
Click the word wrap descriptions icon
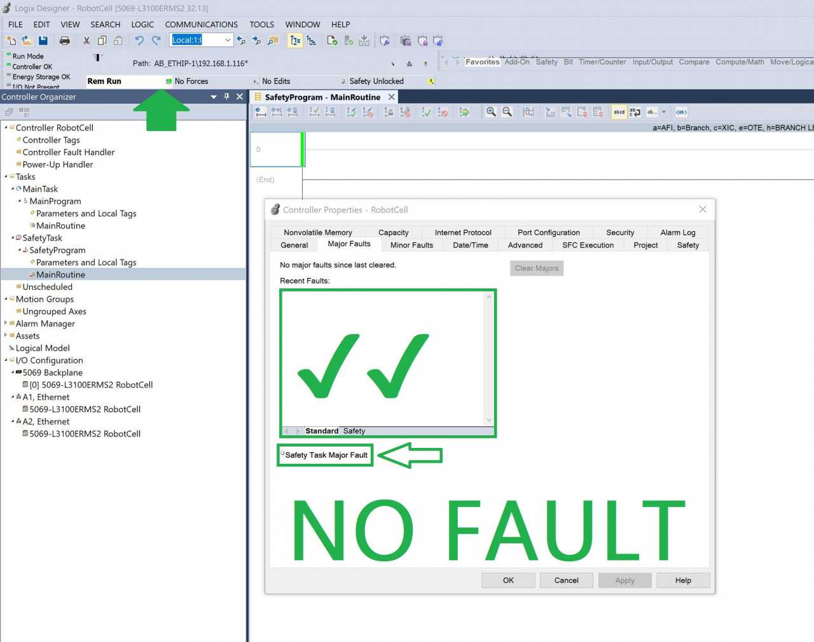(x=635, y=112)
